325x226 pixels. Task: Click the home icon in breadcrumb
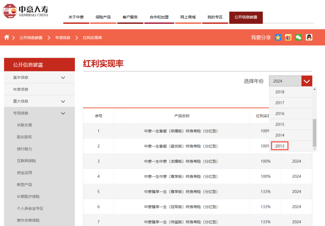7,37
